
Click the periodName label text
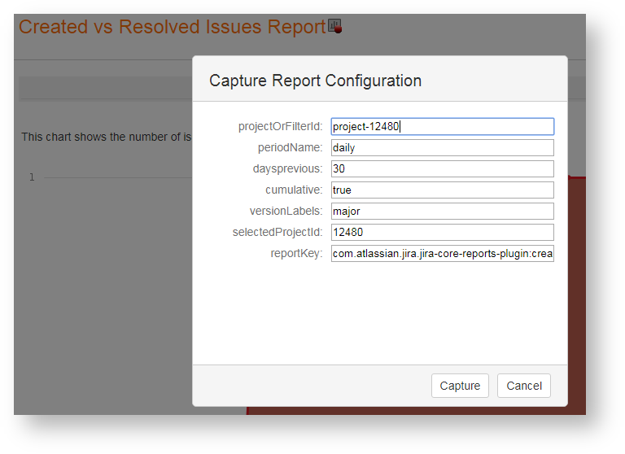pos(290,147)
